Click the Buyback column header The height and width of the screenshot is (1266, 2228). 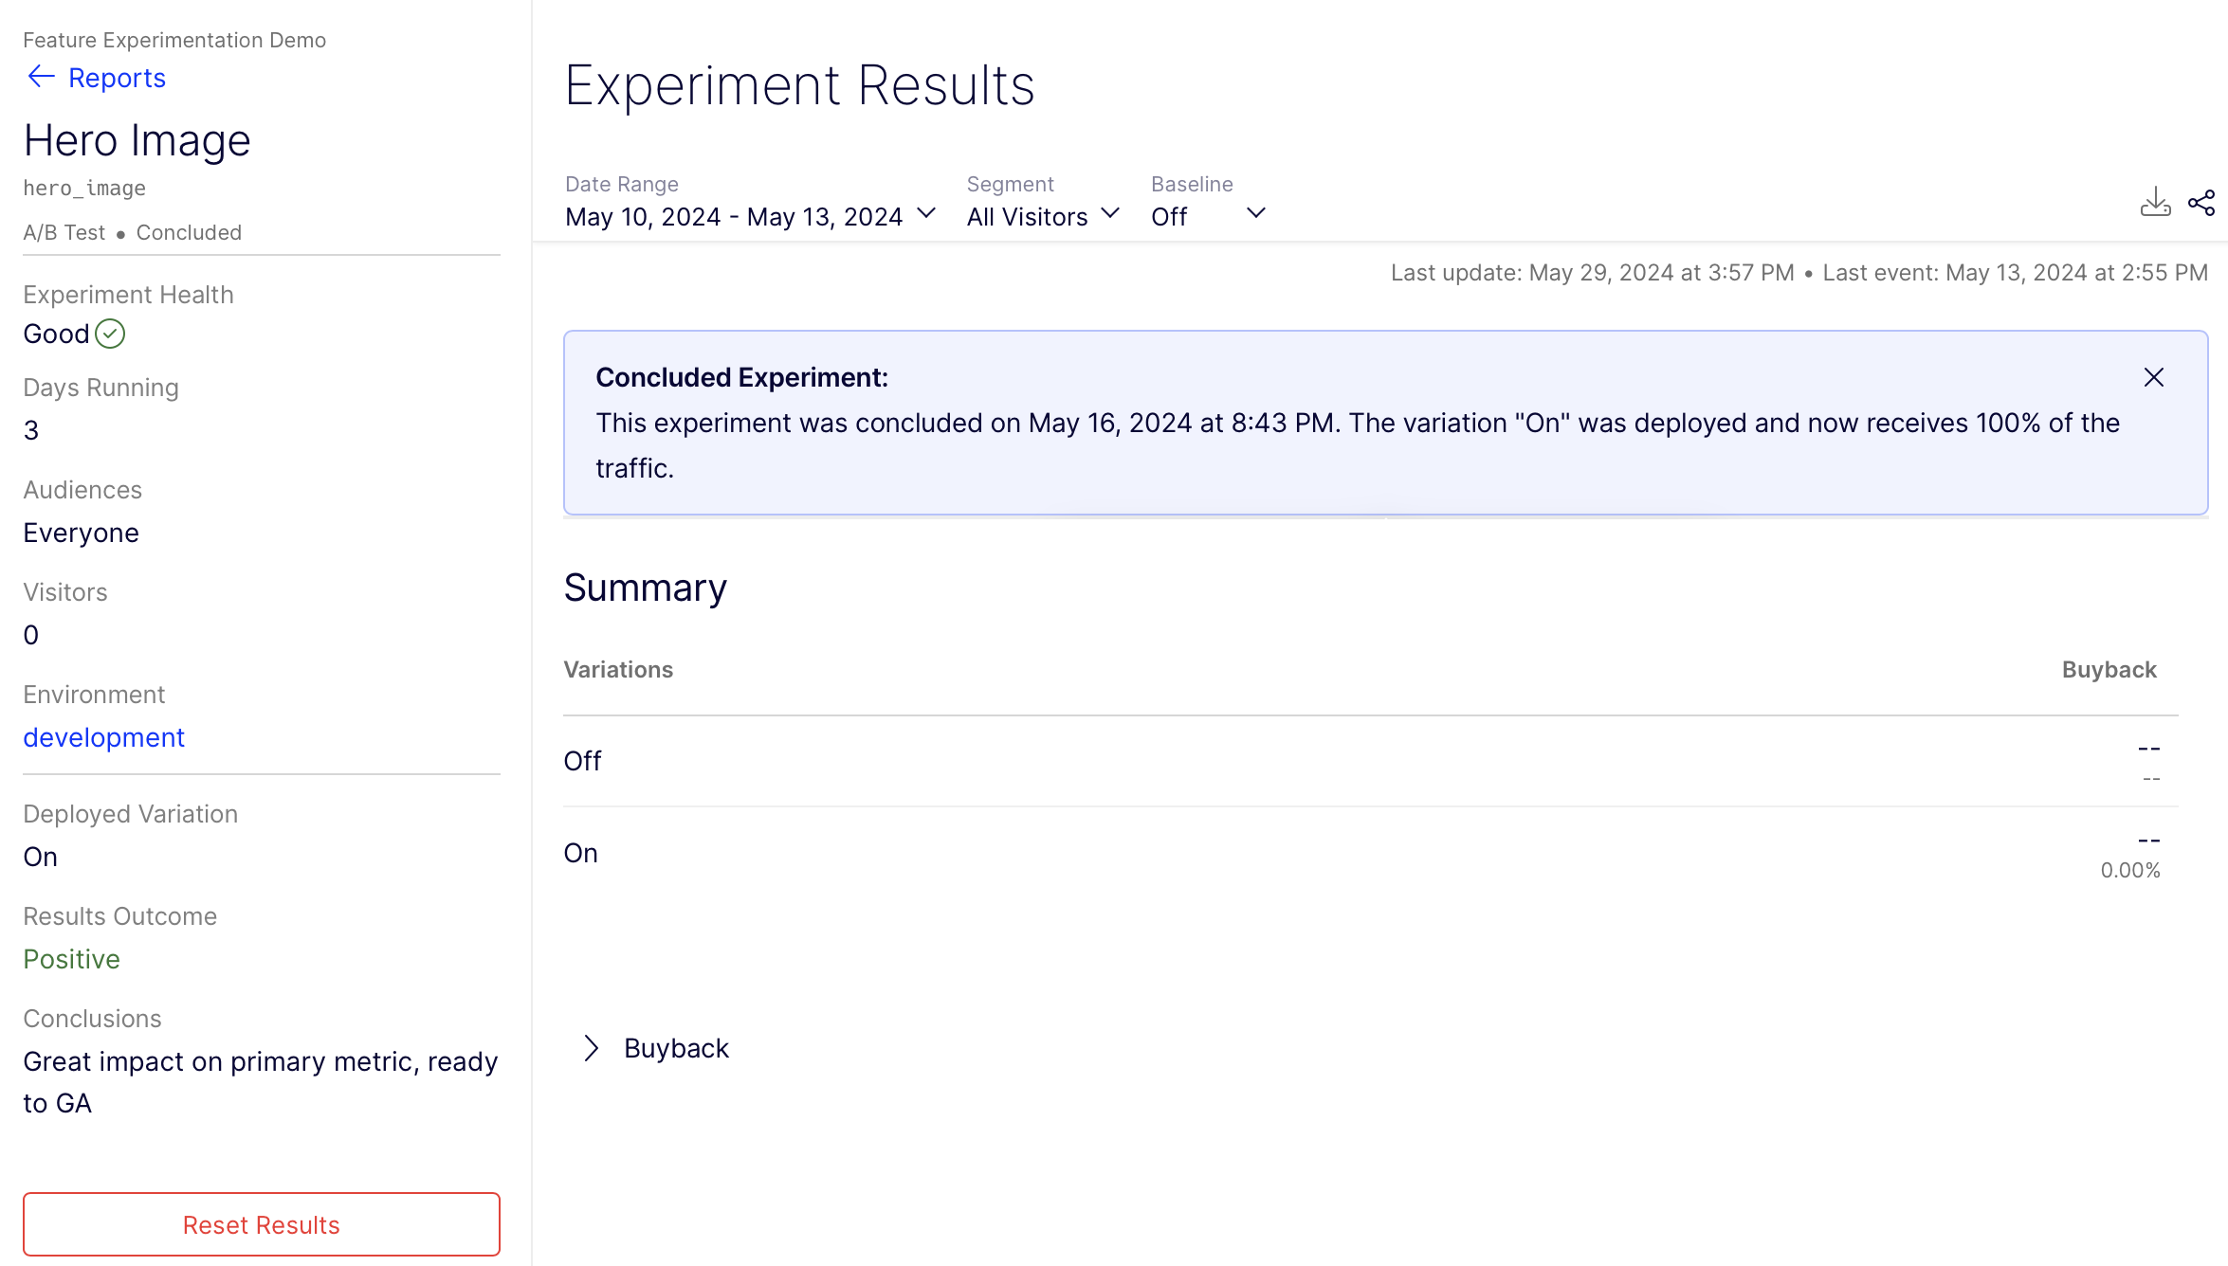coord(2109,669)
